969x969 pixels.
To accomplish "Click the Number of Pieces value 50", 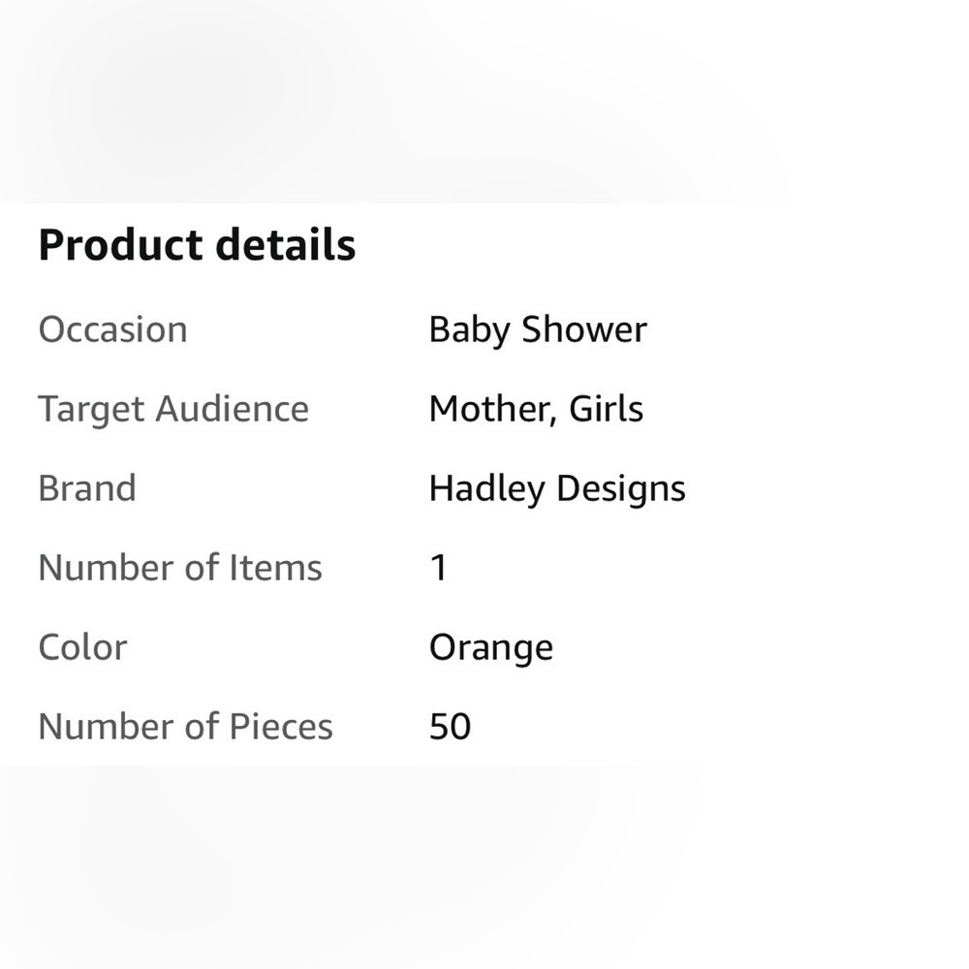I will (451, 727).
